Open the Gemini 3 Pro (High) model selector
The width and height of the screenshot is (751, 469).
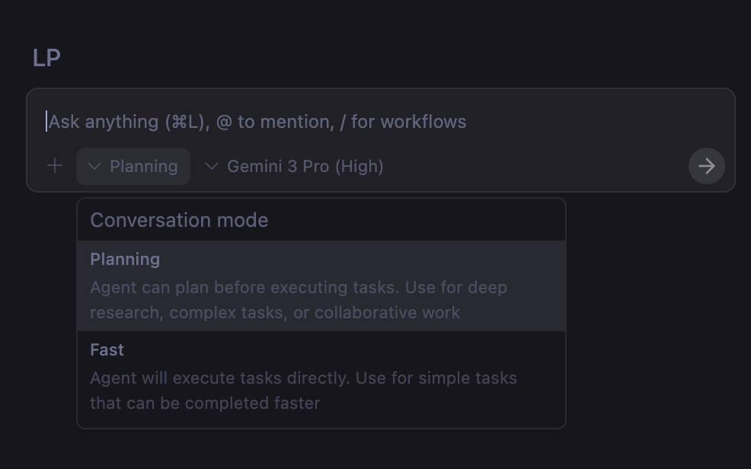pyautogui.click(x=305, y=166)
